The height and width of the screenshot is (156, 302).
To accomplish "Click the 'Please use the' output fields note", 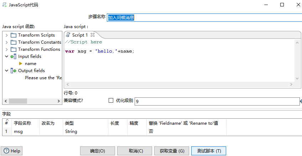I will 43,78.
